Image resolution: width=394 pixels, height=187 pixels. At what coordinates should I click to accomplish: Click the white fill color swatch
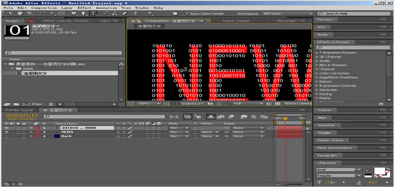[x=379, y=171]
